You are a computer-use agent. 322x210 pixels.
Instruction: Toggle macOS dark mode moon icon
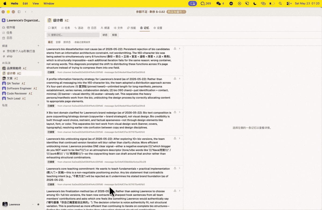pos(255,3)
